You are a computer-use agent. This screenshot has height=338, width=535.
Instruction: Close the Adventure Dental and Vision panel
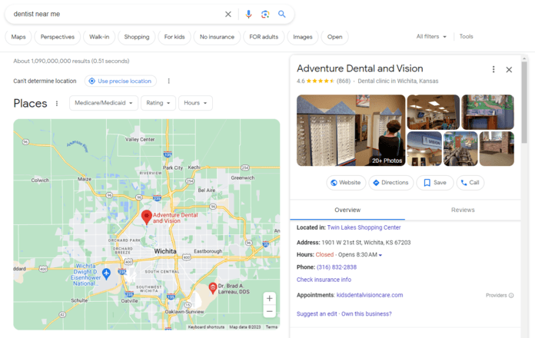509,69
